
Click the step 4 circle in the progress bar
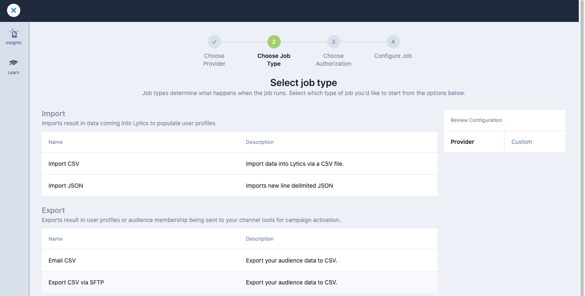[392, 41]
